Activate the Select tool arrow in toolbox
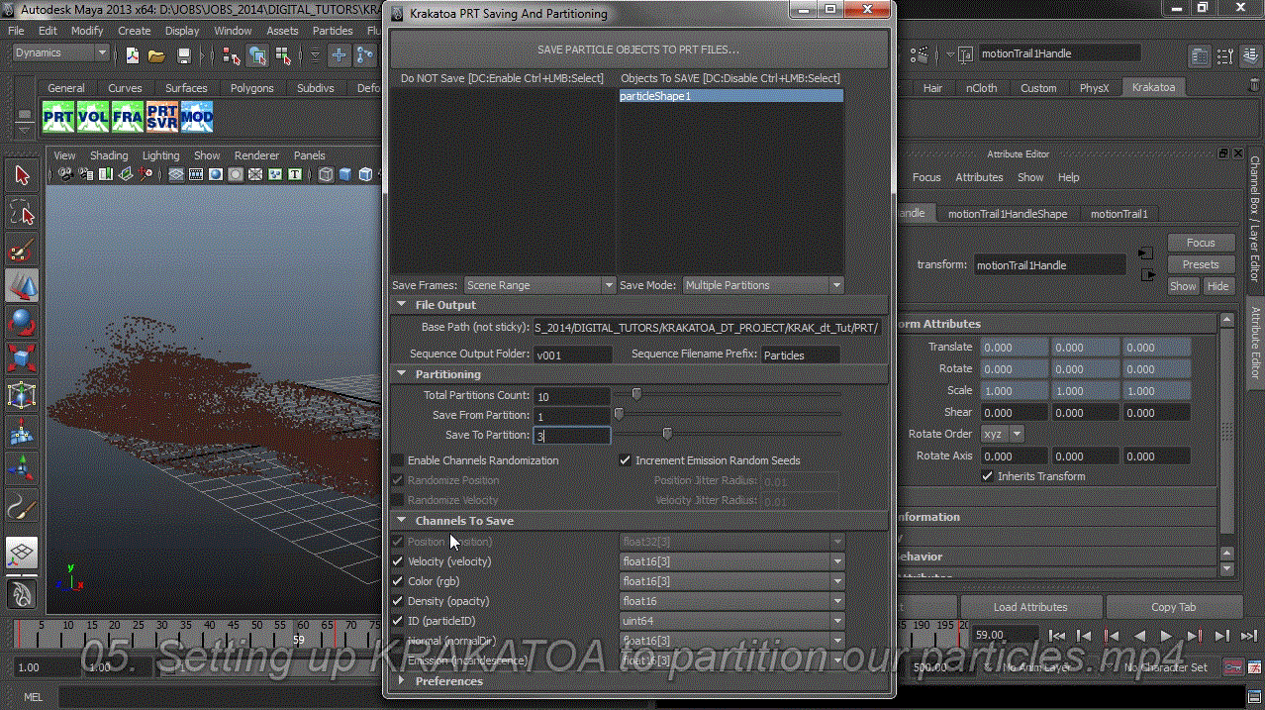The height and width of the screenshot is (710, 1265). click(x=22, y=176)
